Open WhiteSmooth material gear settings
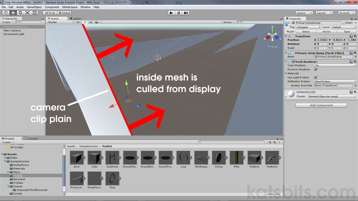The height and width of the screenshot is (201, 358). (355, 92)
